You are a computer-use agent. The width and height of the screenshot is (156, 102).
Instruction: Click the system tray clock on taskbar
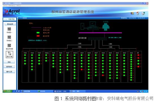(x=146, y=91)
